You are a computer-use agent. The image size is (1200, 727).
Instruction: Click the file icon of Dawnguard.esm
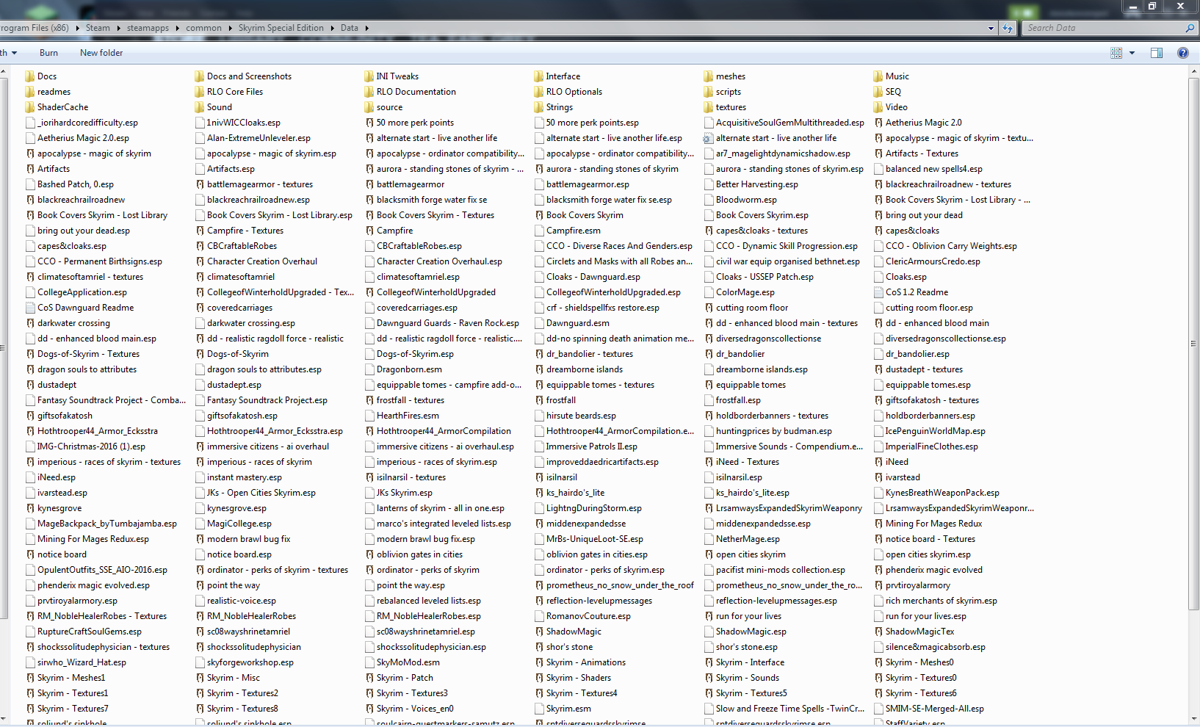[539, 323]
